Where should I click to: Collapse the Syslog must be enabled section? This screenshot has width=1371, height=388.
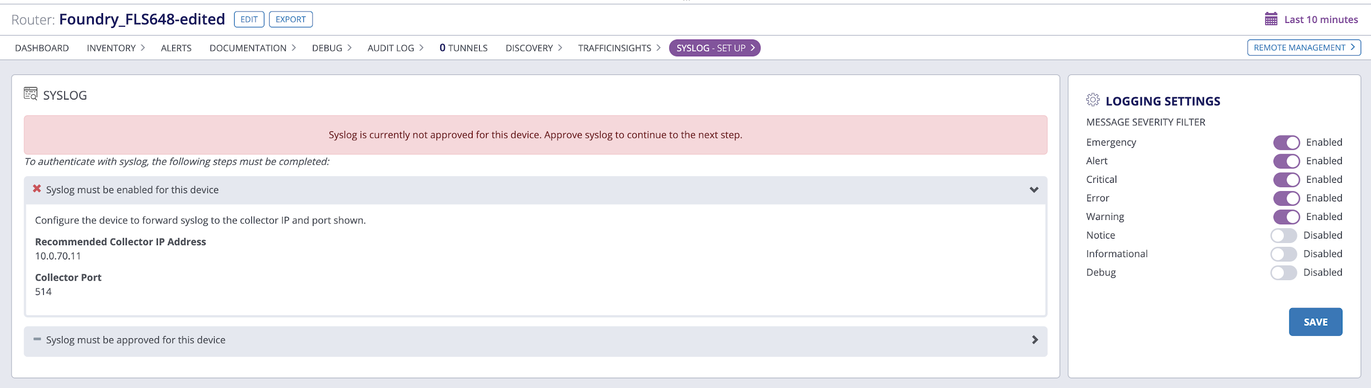(1034, 190)
